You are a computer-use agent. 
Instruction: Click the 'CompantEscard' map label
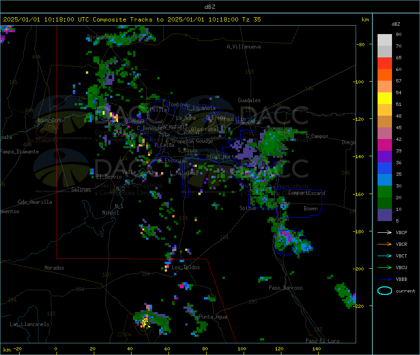pyautogui.click(x=307, y=193)
